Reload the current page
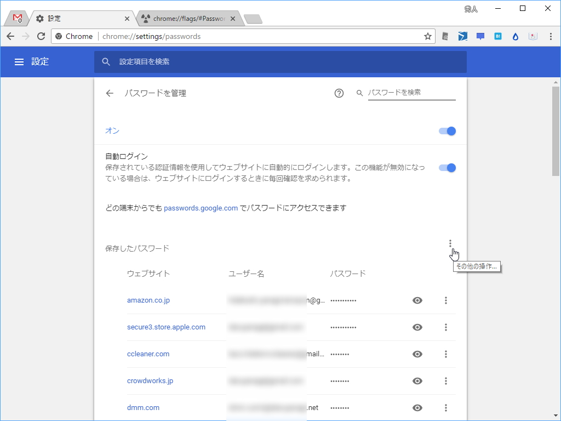This screenshot has height=421, width=561. point(41,36)
